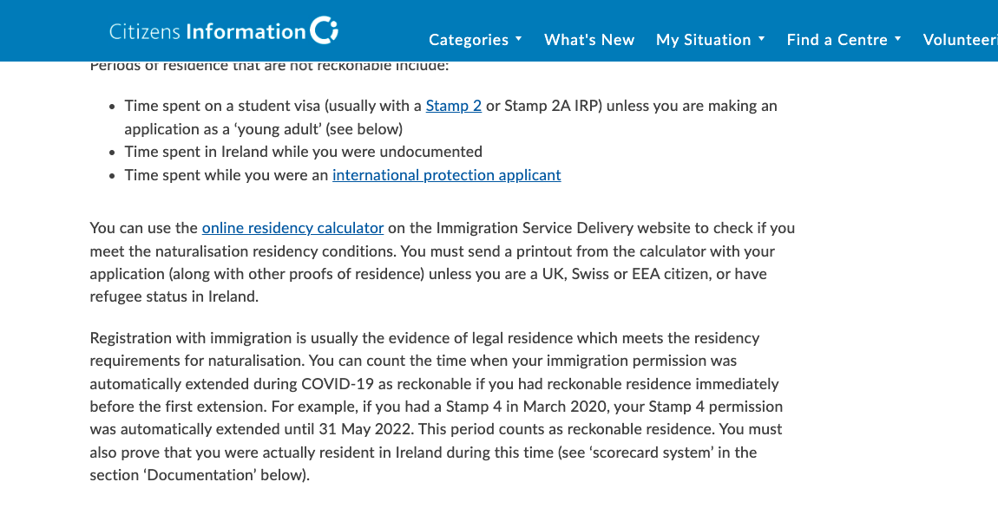Select the Find a Centre menu label
This screenshot has width=998, height=508.
click(837, 39)
